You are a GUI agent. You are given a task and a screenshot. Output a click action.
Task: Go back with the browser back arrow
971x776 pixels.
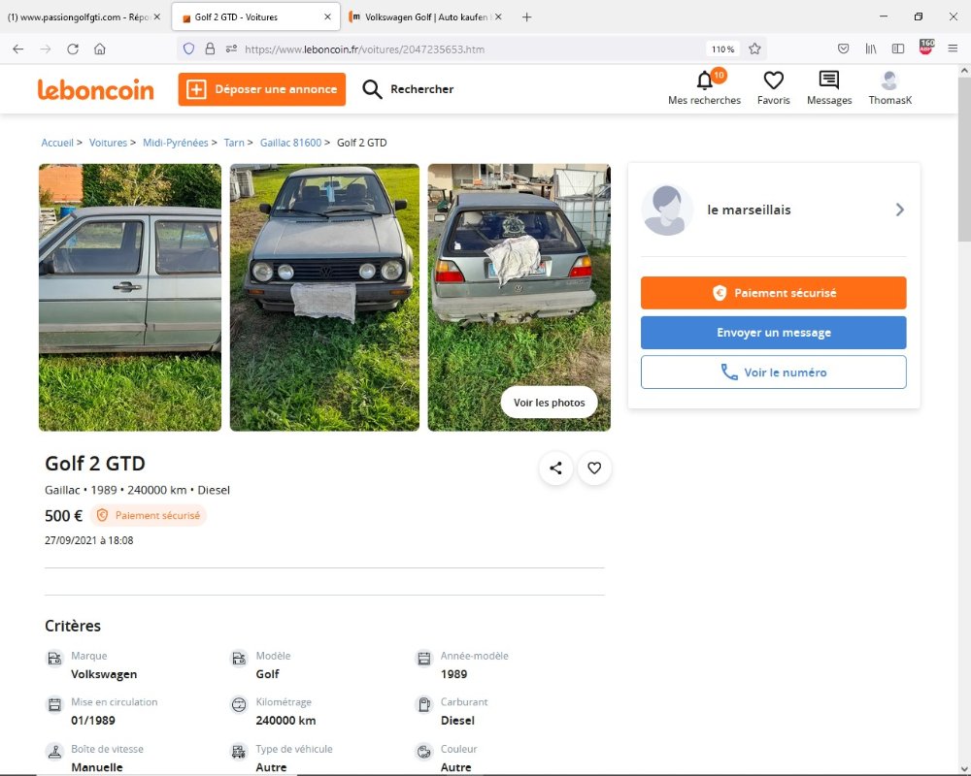click(x=17, y=48)
